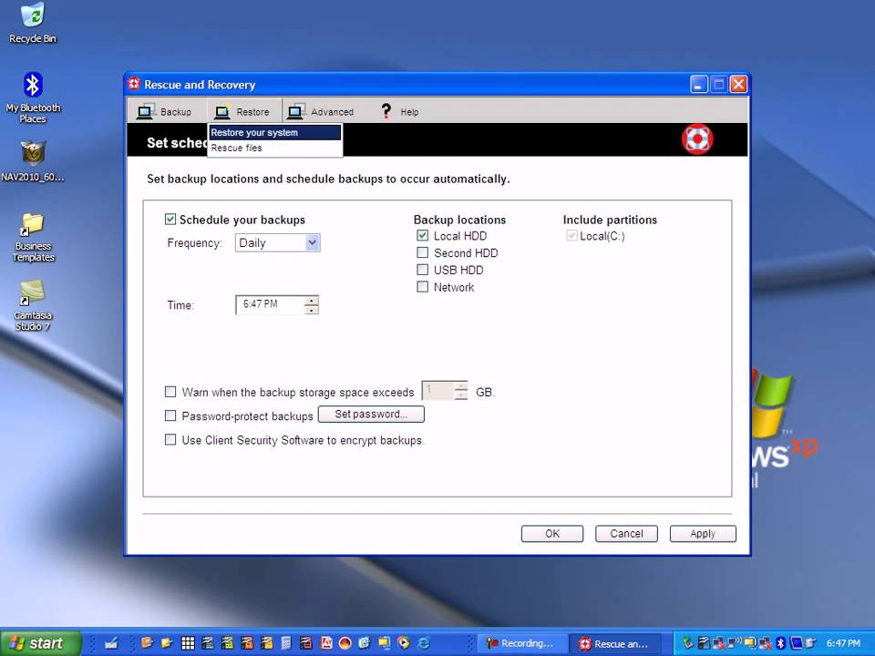Click the calculator-style quick launch icon

[x=286, y=643]
